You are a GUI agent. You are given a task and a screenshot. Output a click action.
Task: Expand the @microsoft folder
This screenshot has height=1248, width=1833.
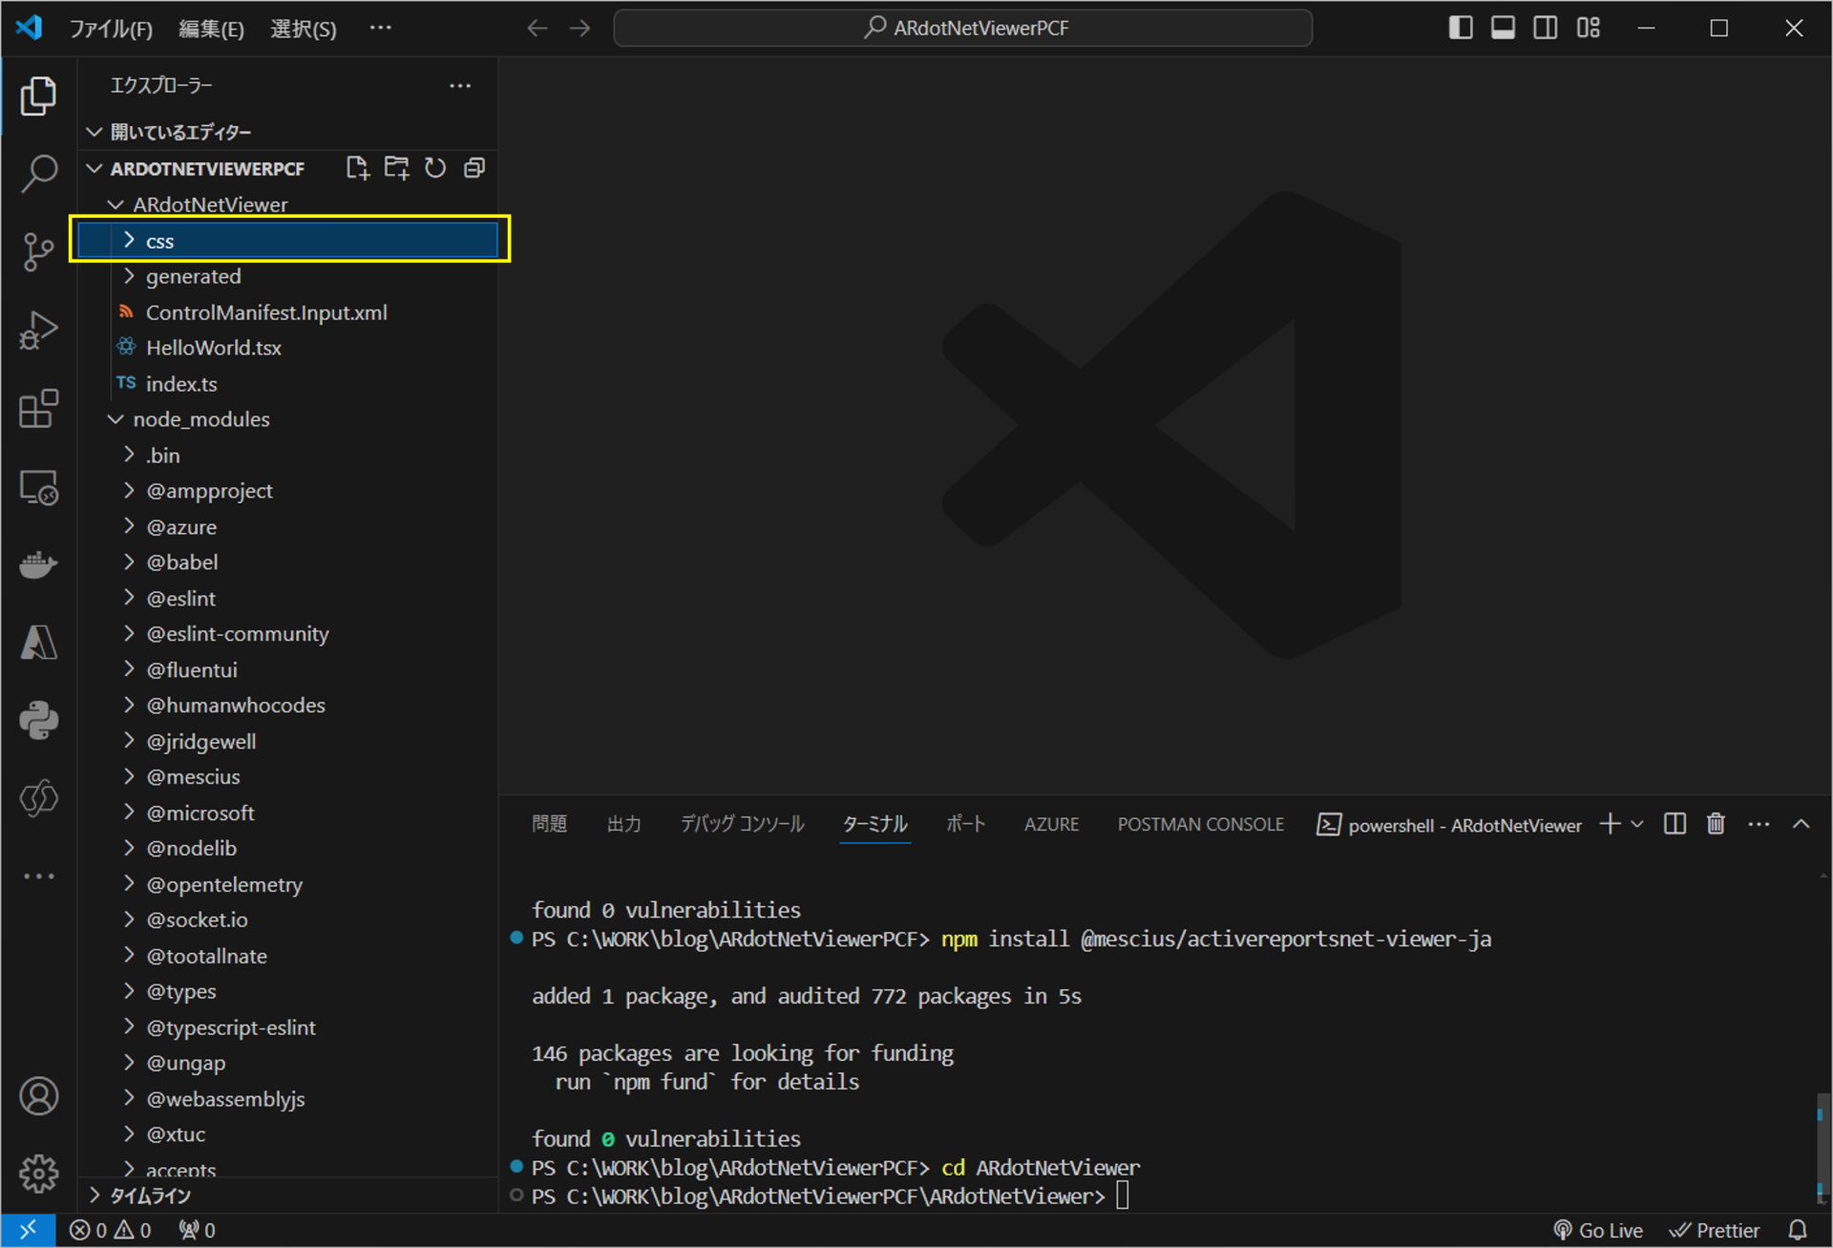click(x=287, y=813)
